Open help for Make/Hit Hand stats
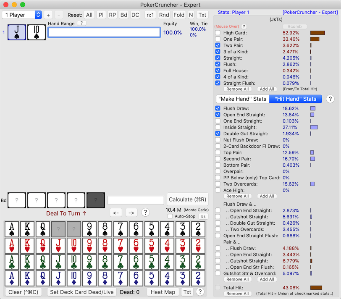Screen dimensions: 341x299 tap(330, 99)
